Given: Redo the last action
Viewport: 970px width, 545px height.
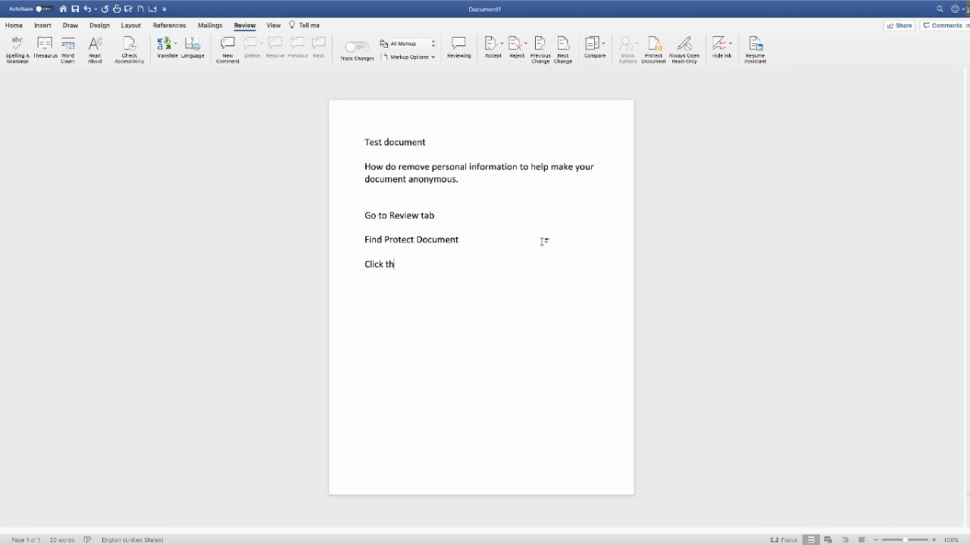Looking at the screenshot, I should pyautogui.click(x=105, y=9).
